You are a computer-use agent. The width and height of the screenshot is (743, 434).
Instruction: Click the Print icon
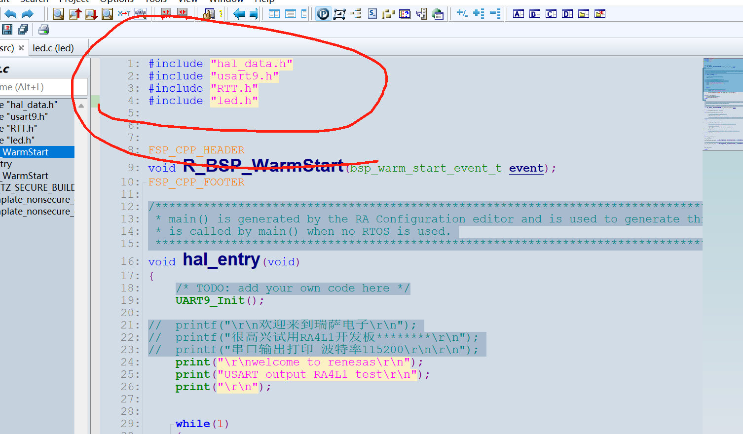tap(43, 30)
